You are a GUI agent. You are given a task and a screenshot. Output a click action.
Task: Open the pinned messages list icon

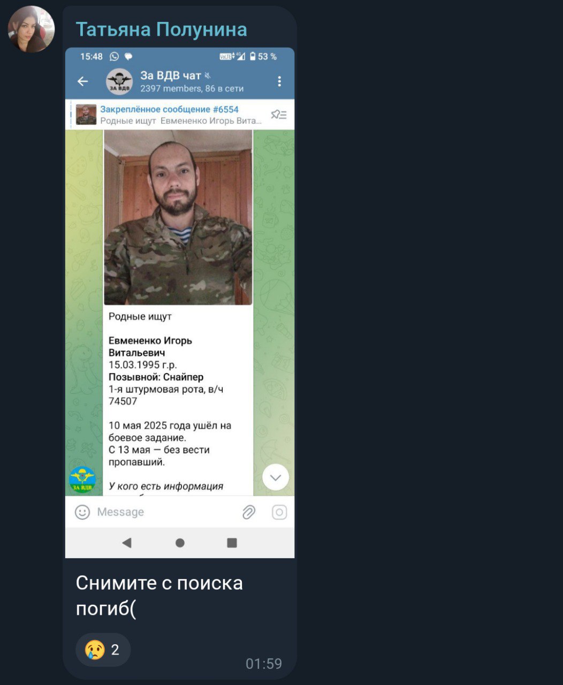(278, 115)
